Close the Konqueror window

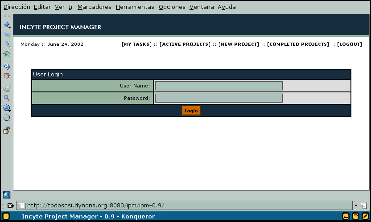[x=365, y=216]
